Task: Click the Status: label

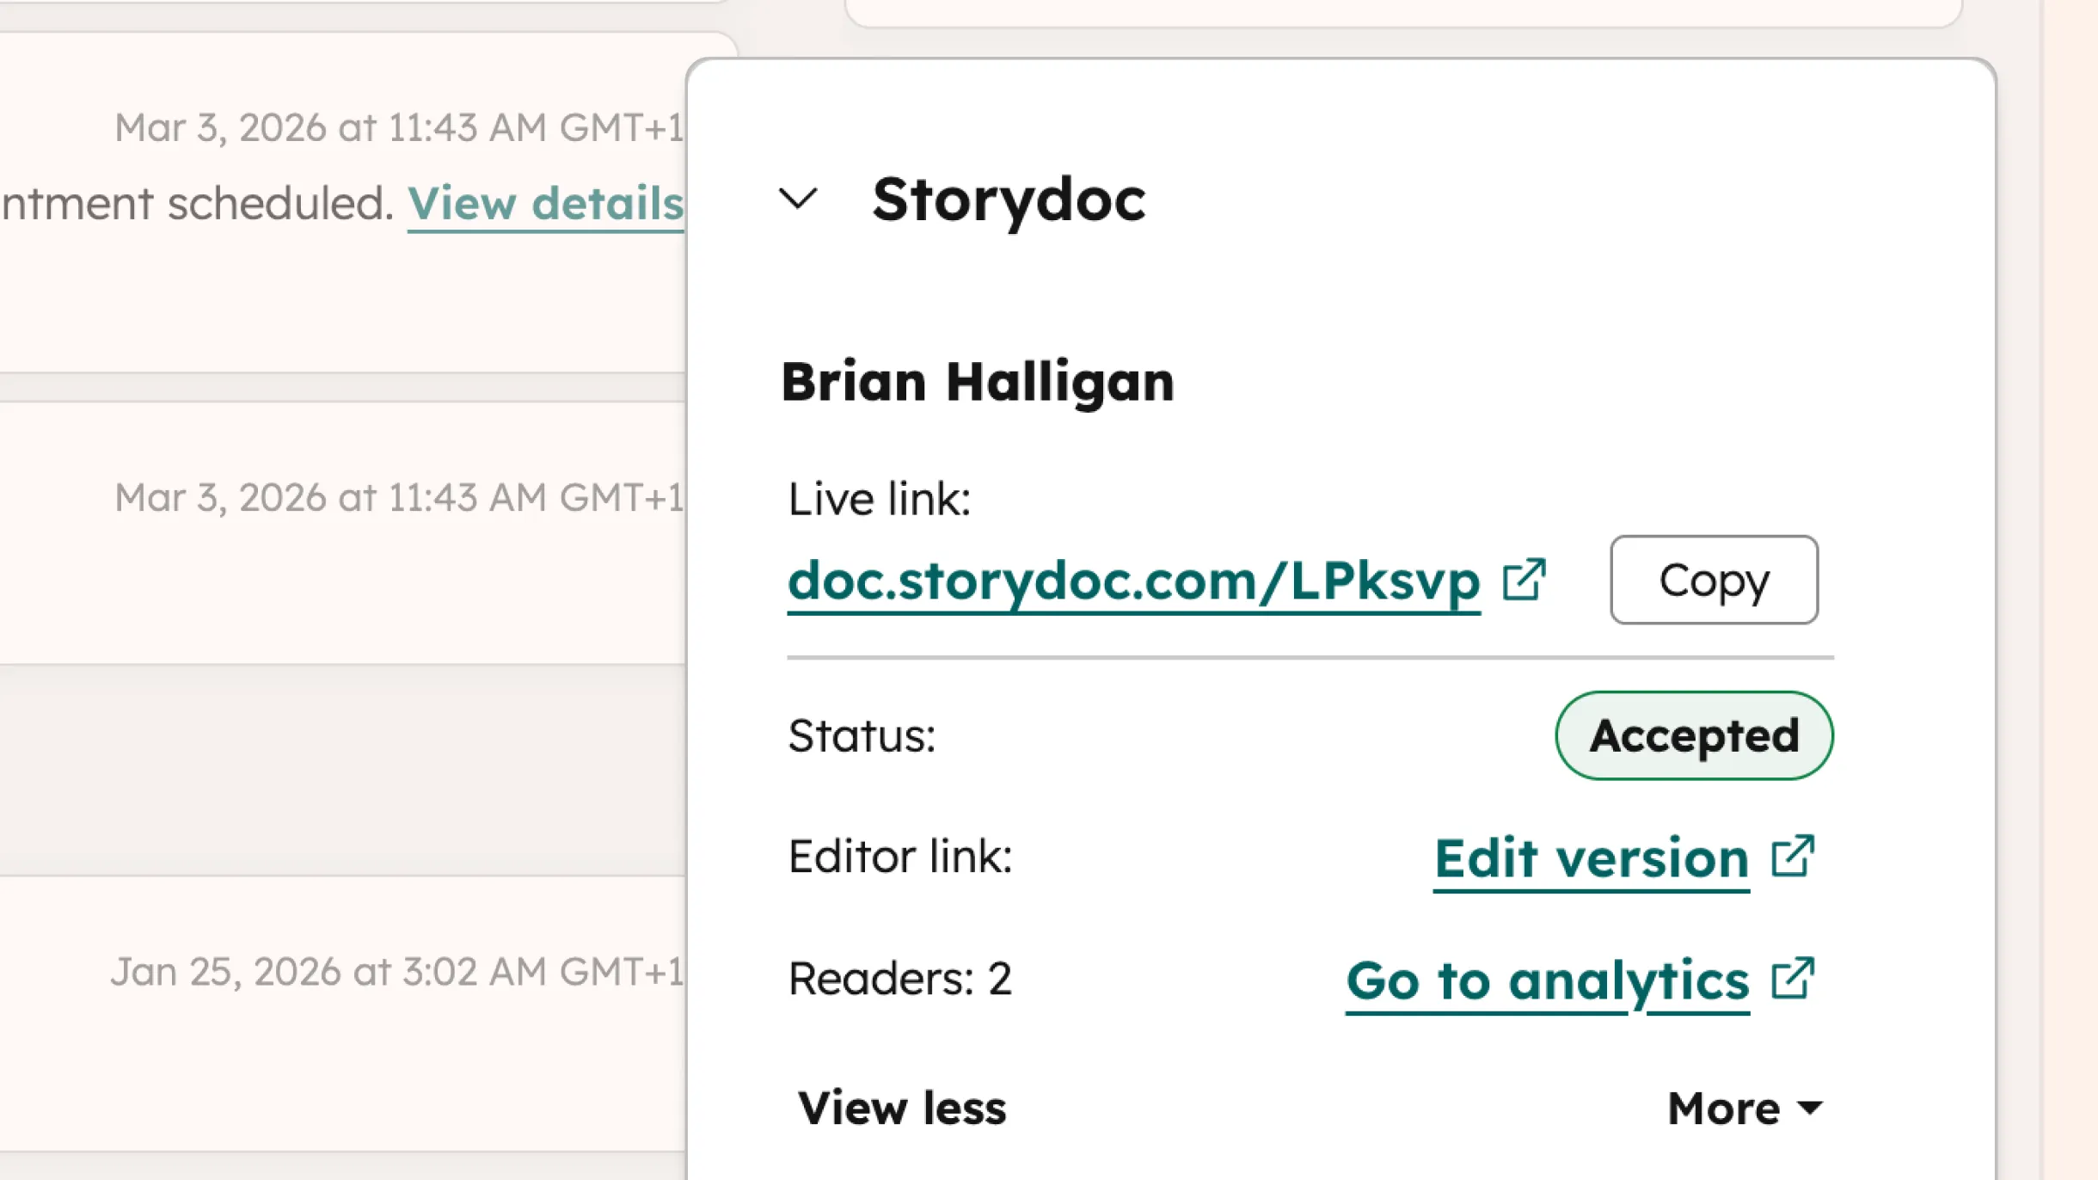Action: (862, 736)
